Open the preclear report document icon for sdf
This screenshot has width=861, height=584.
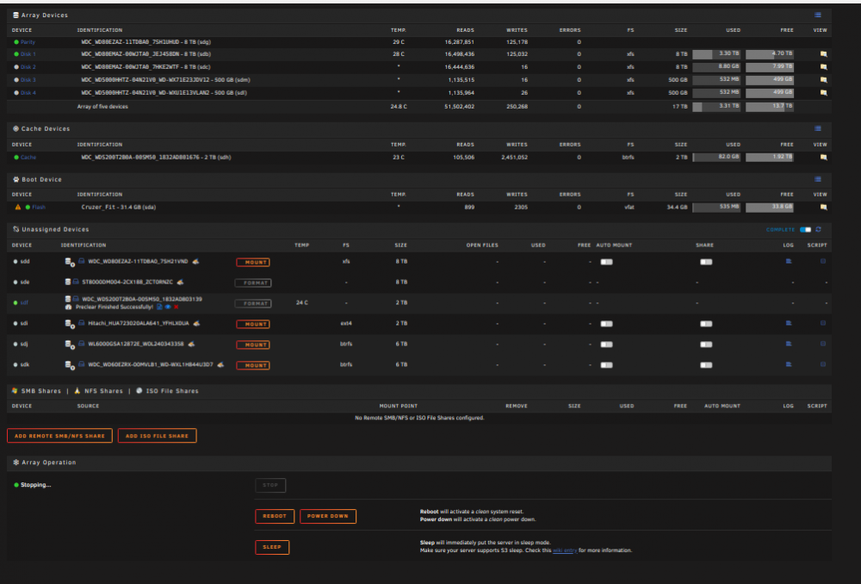pyautogui.click(x=159, y=308)
